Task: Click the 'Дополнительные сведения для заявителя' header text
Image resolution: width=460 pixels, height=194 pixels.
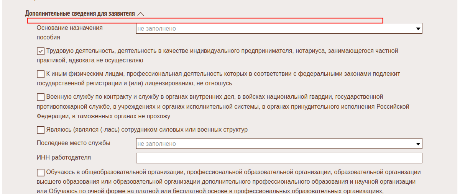Action: [x=80, y=14]
